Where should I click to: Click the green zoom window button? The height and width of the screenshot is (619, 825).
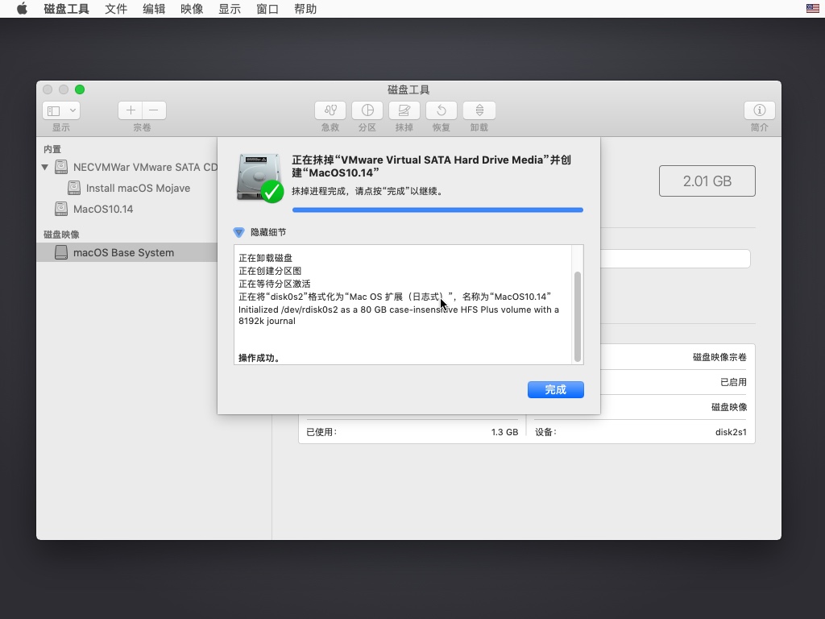click(x=80, y=89)
